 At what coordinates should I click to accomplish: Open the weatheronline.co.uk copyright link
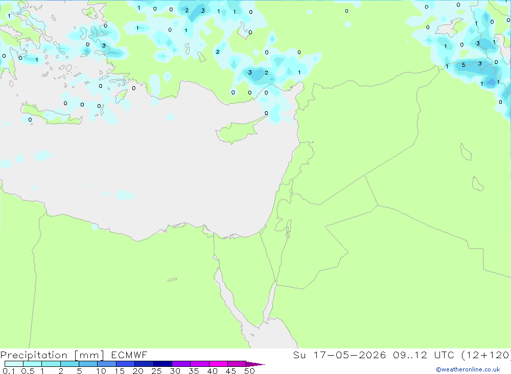(x=468, y=369)
